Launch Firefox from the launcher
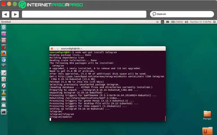The image size is (217, 135). click(4, 53)
